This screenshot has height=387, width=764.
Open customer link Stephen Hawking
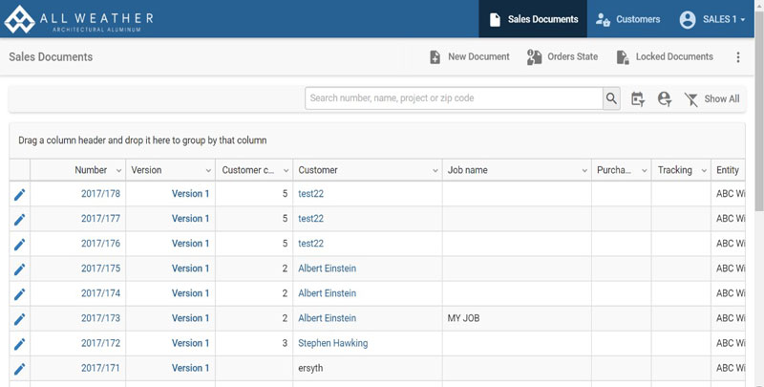point(332,343)
